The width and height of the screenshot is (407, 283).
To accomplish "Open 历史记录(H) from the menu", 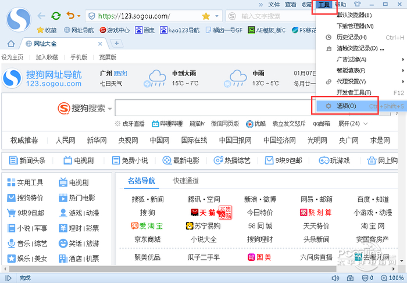I will click(x=361, y=37).
